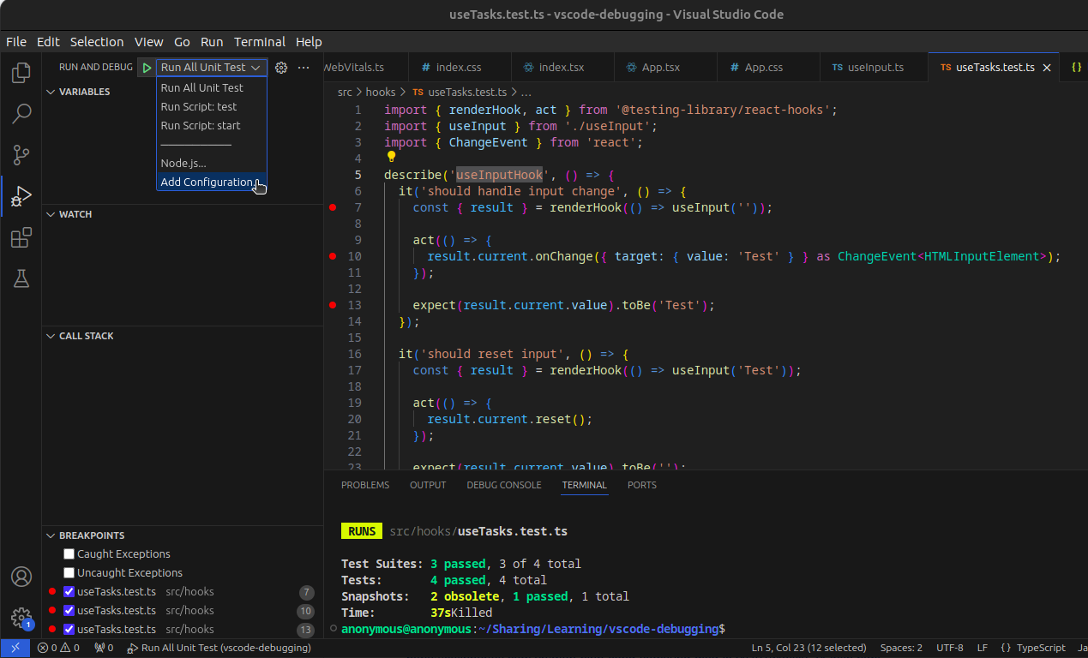Open the Explorer view in activity bar
The height and width of the screenshot is (658, 1088).
coord(21,73)
